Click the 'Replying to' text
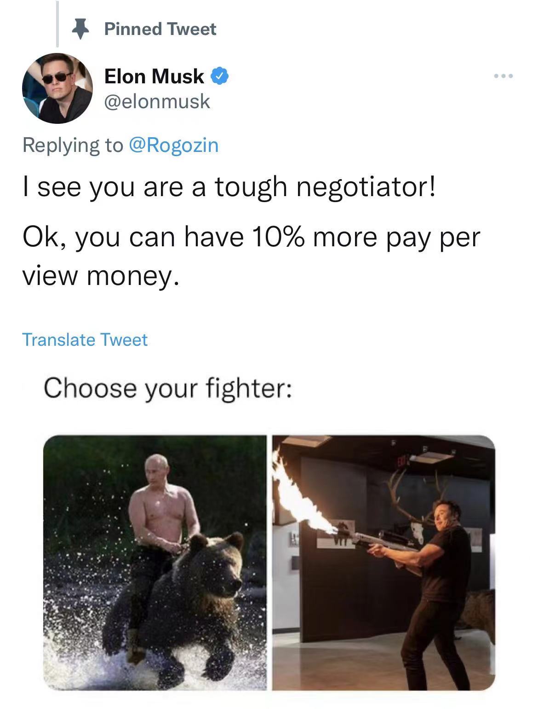The height and width of the screenshot is (709, 538). [x=73, y=145]
